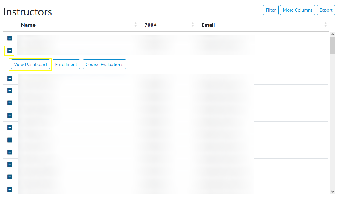
Task: Expand the third instructor's details
Action: point(10,78)
